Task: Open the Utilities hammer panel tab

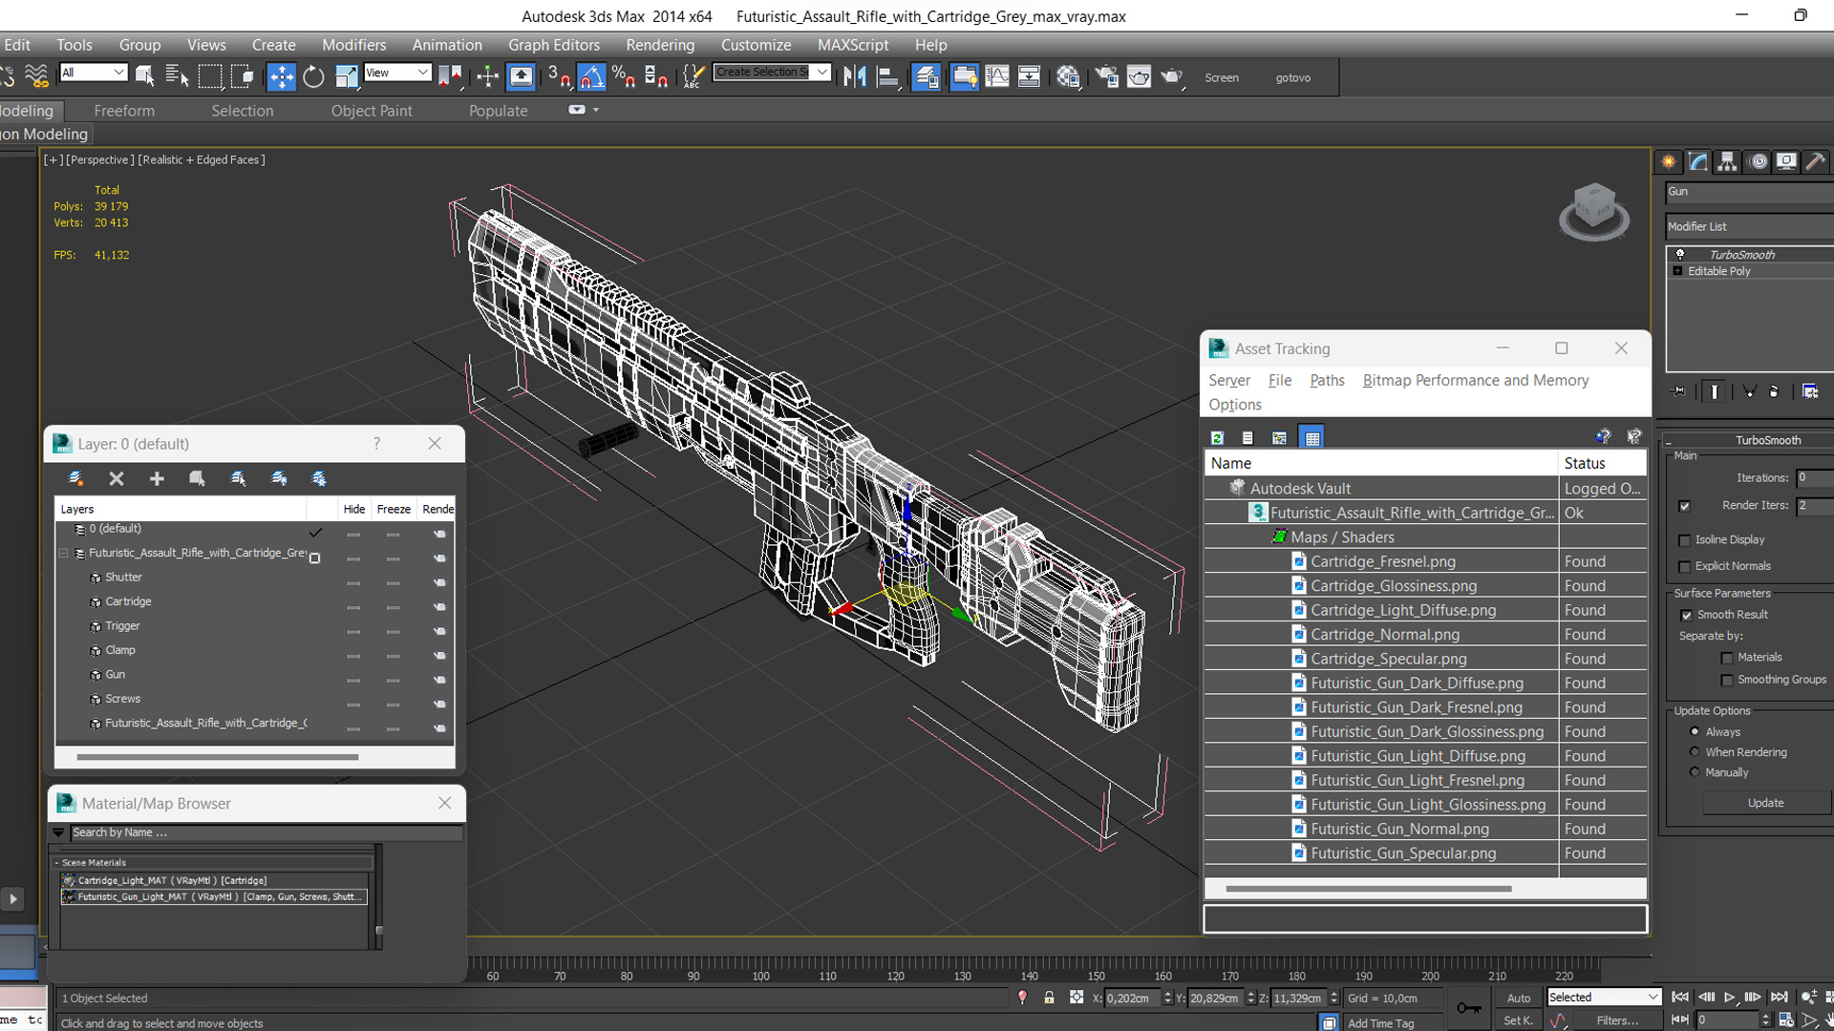Action: tap(1815, 161)
